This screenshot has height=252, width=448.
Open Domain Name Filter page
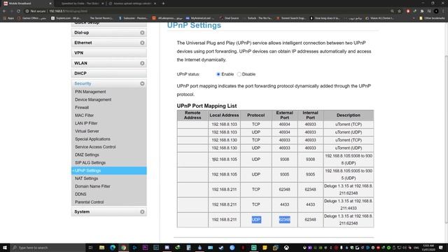click(x=92, y=186)
